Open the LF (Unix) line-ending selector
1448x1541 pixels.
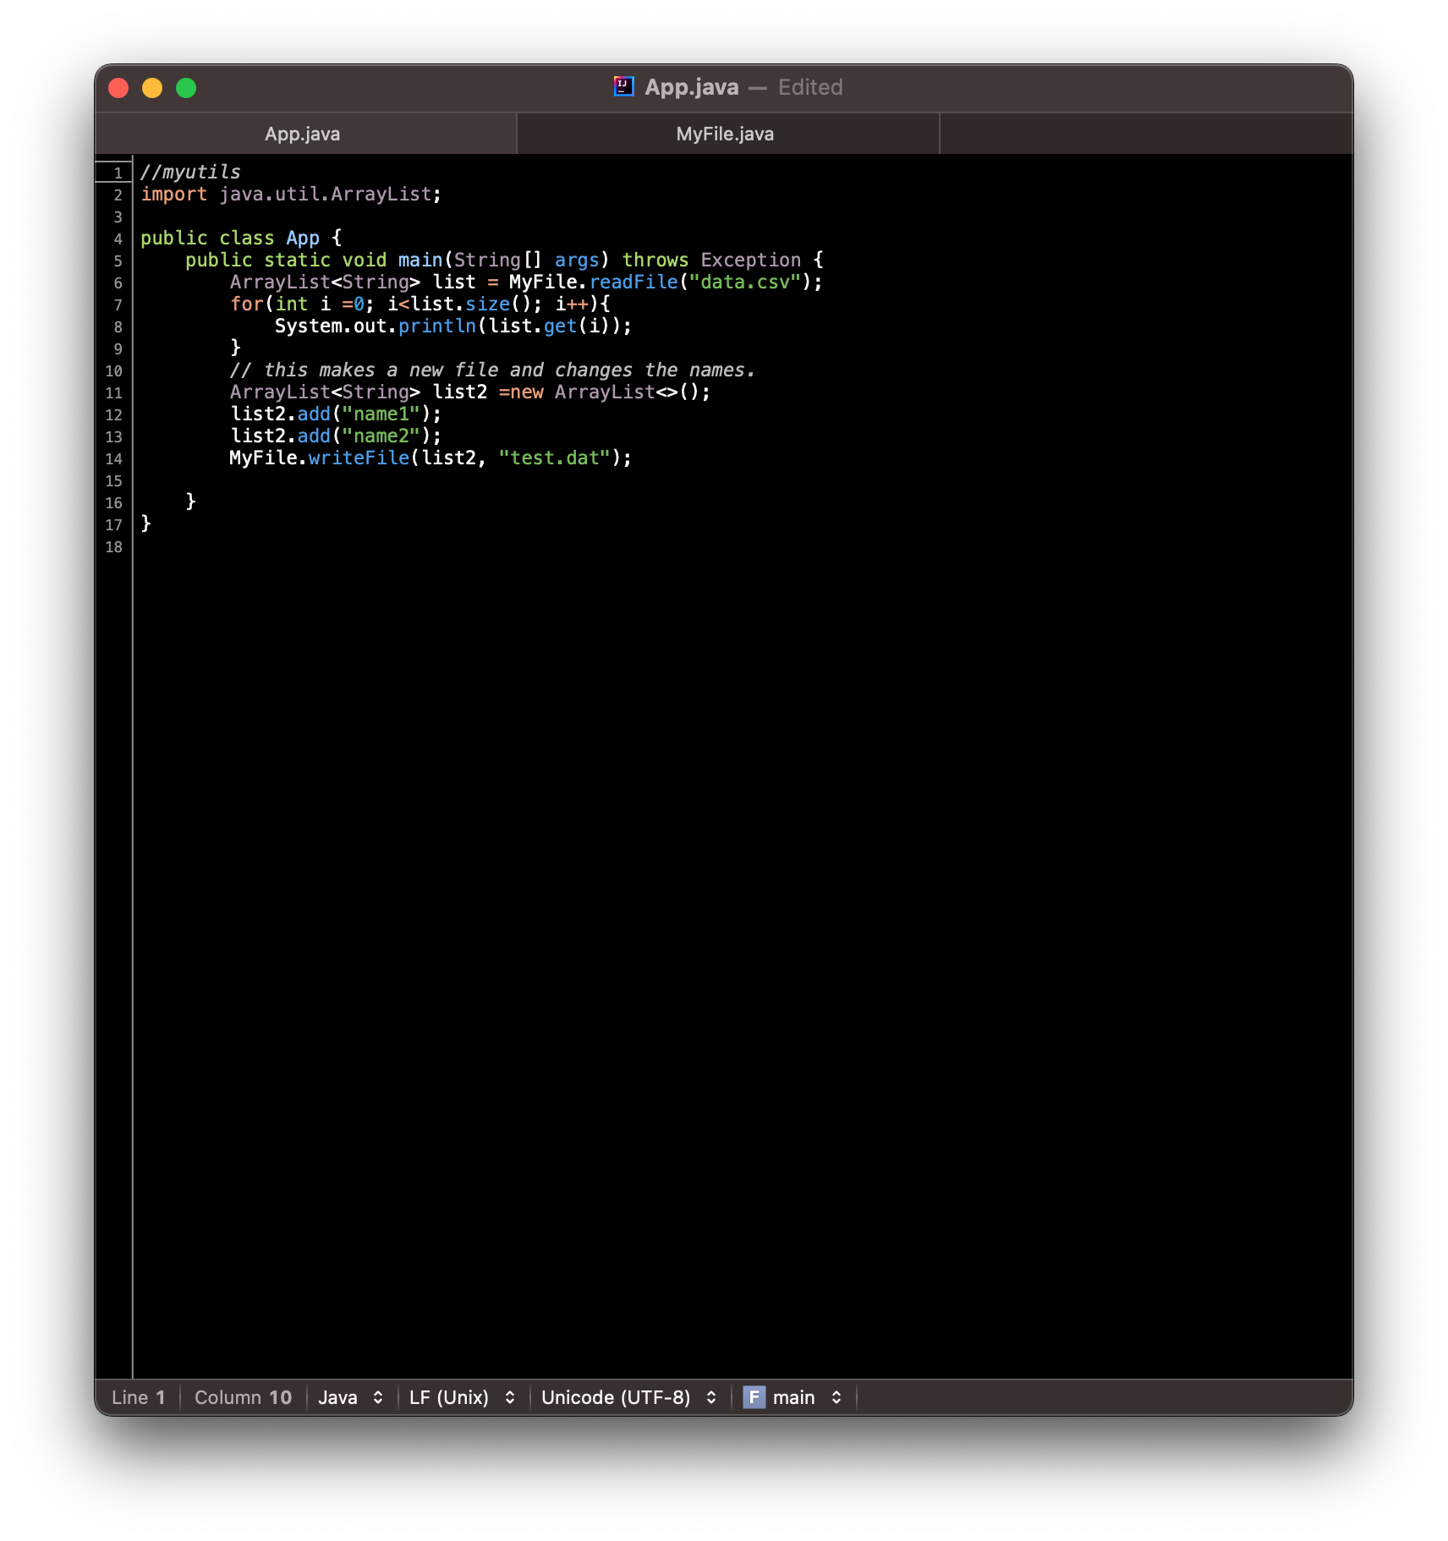tap(462, 1397)
